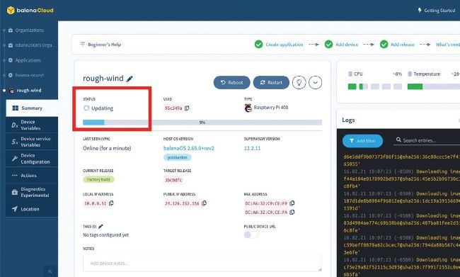Screen dimensions: 460x277
Task: Copy the UUID with its clipboard icon
Action: [187, 108]
